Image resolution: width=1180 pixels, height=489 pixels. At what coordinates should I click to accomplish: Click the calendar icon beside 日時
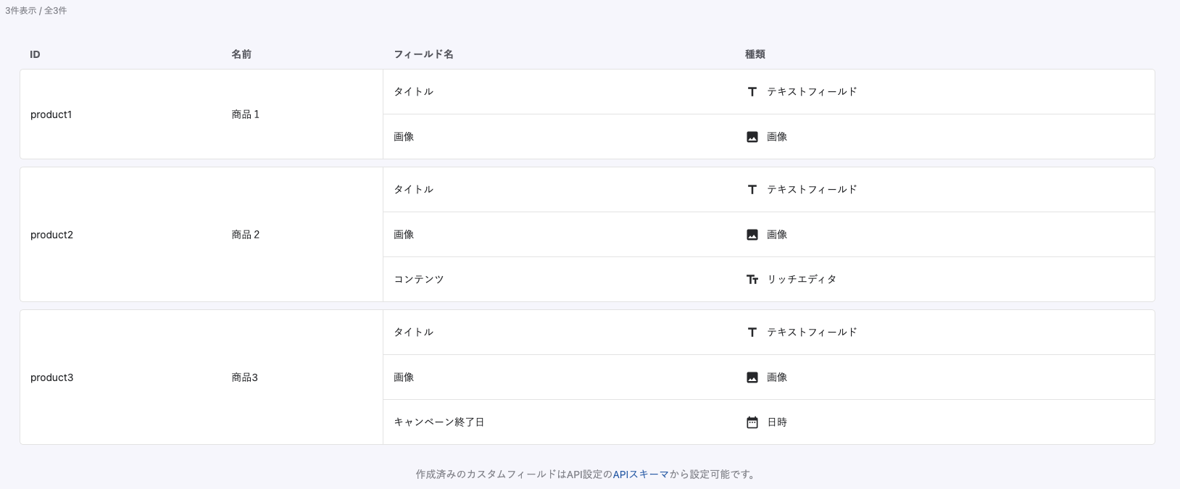pos(752,422)
